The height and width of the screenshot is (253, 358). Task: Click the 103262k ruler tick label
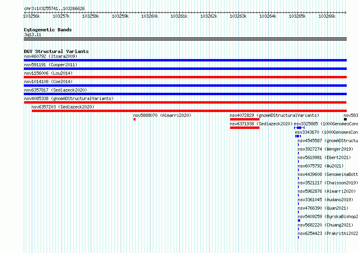pos(209,16)
